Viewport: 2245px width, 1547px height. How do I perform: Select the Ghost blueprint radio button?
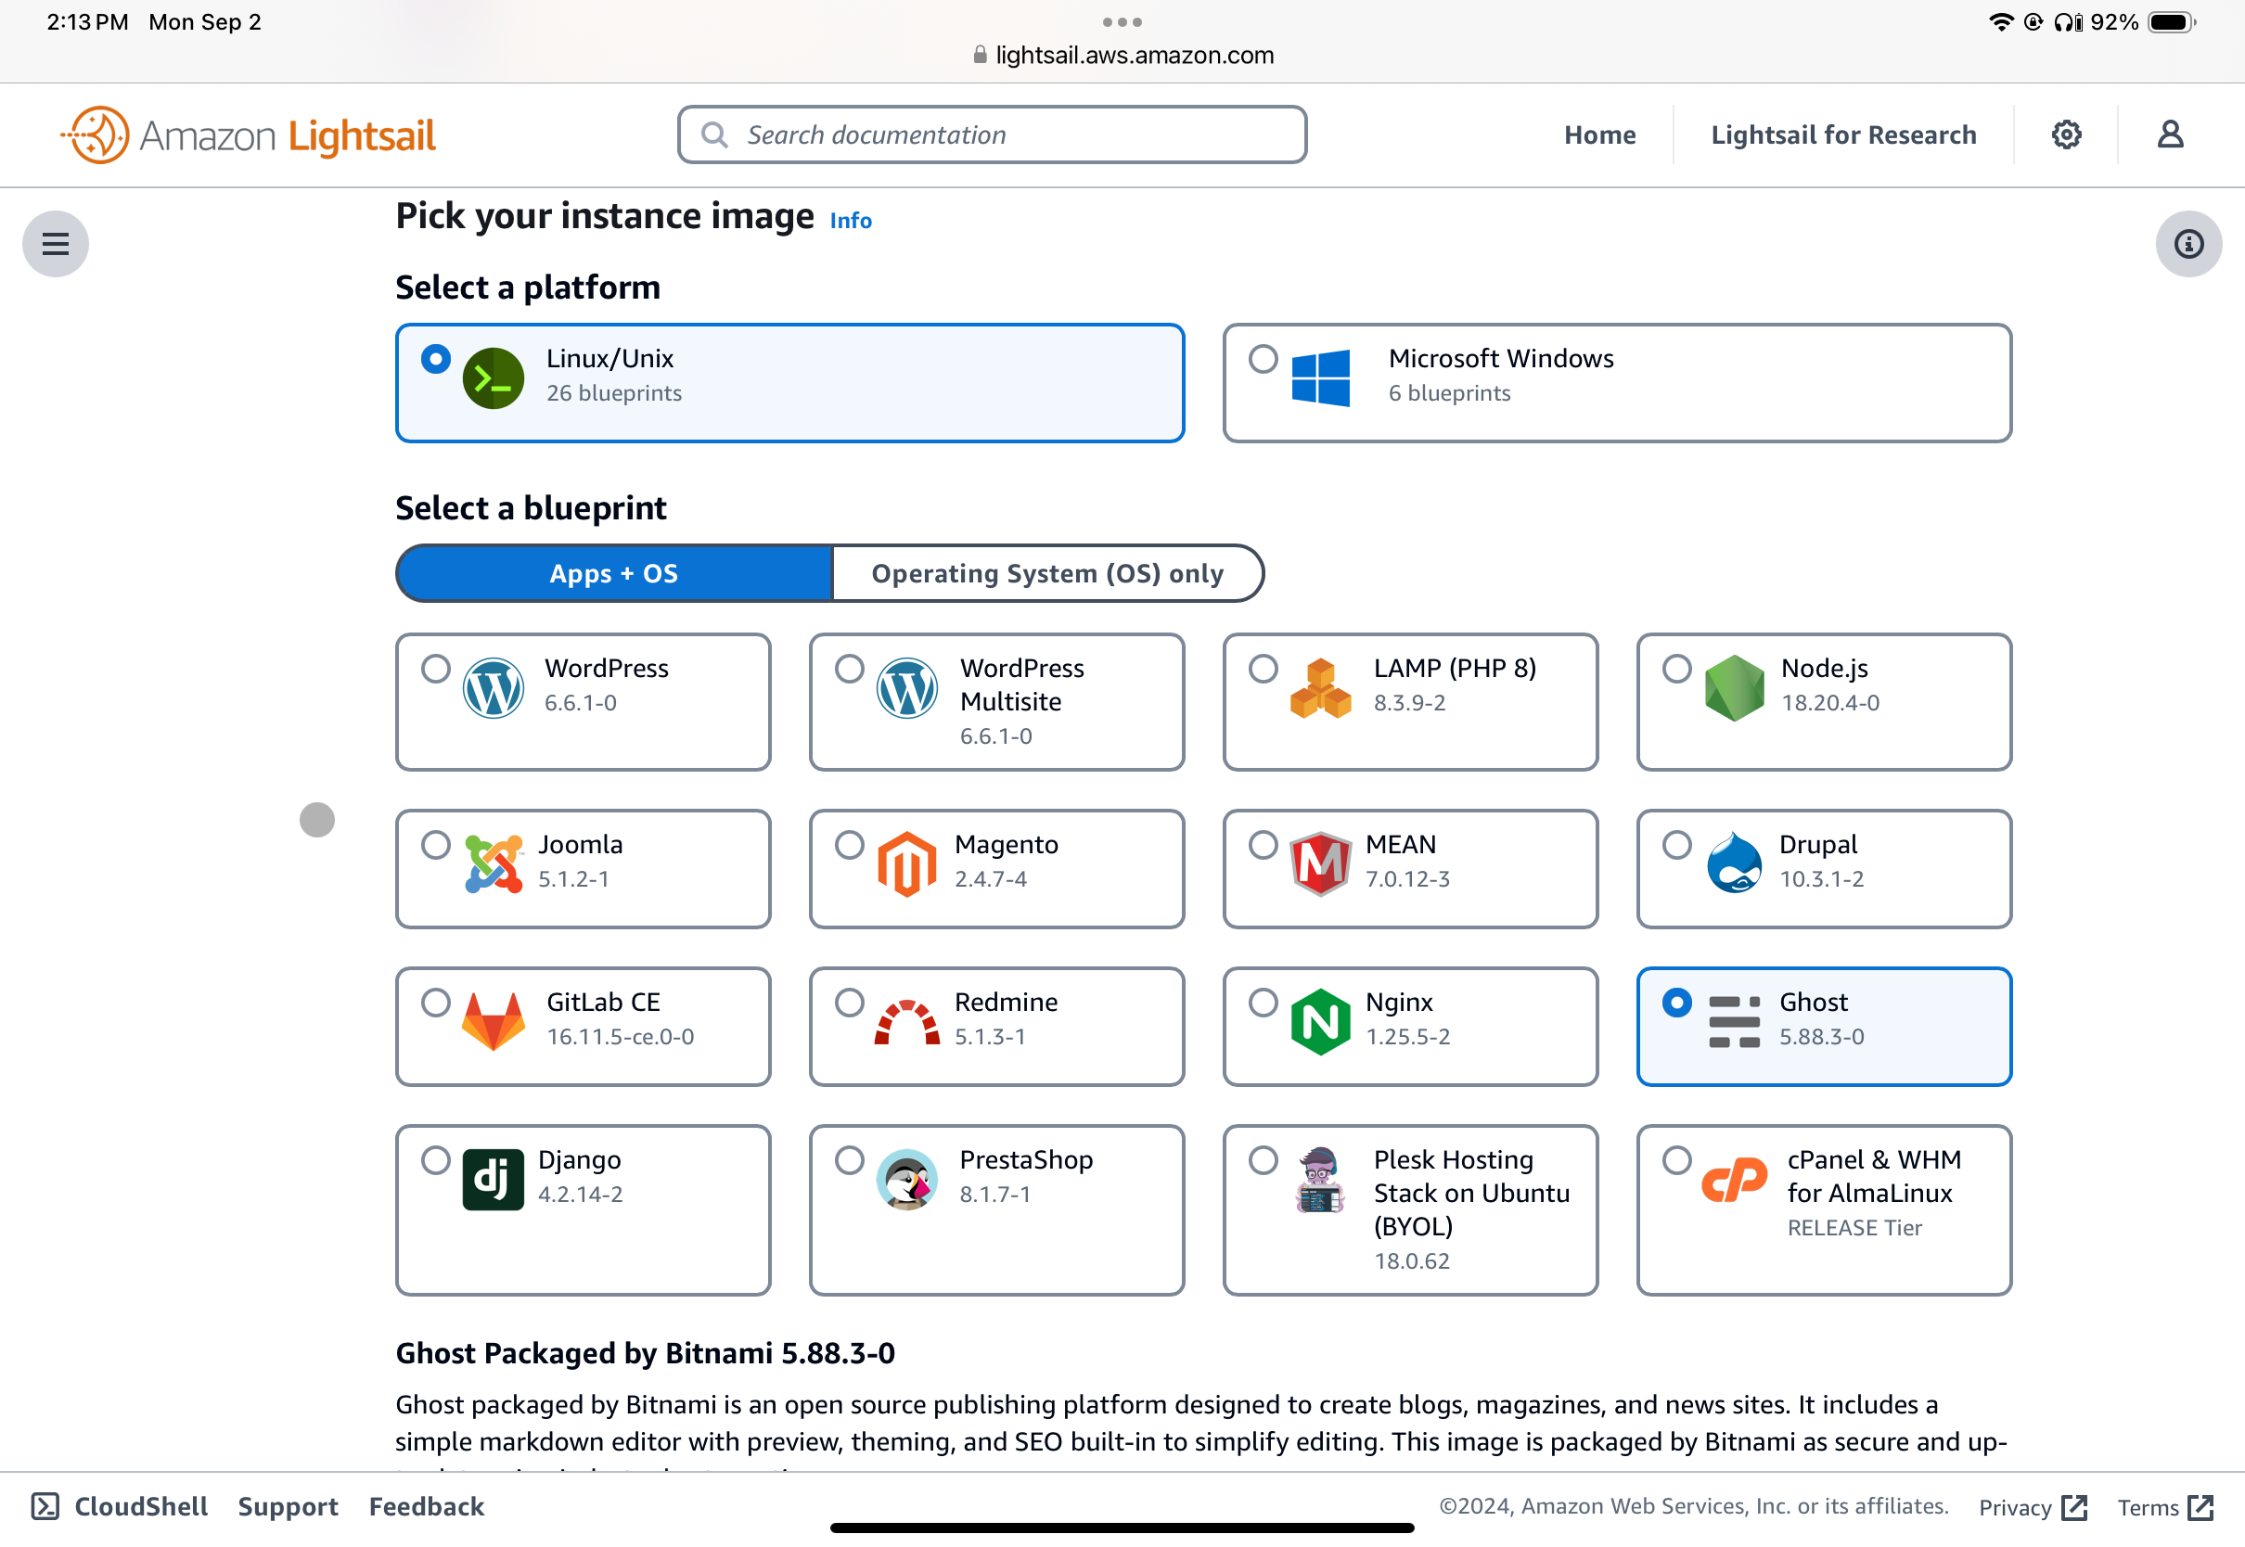[x=1677, y=1003]
